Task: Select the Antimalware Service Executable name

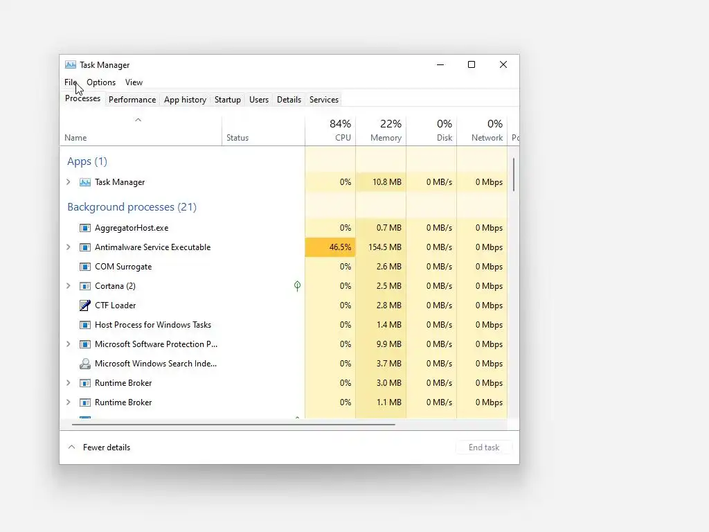Action: point(153,247)
